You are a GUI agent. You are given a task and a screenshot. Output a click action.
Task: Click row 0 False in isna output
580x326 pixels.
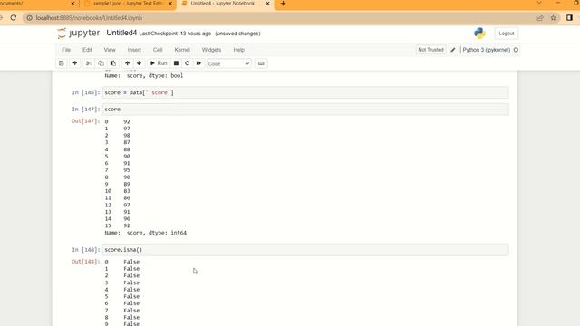pyautogui.click(x=131, y=262)
